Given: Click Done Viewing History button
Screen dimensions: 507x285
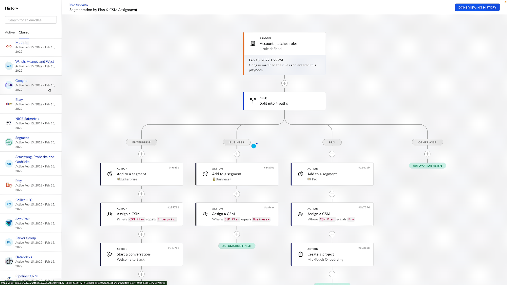Looking at the screenshot, I should click(x=477, y=7).
